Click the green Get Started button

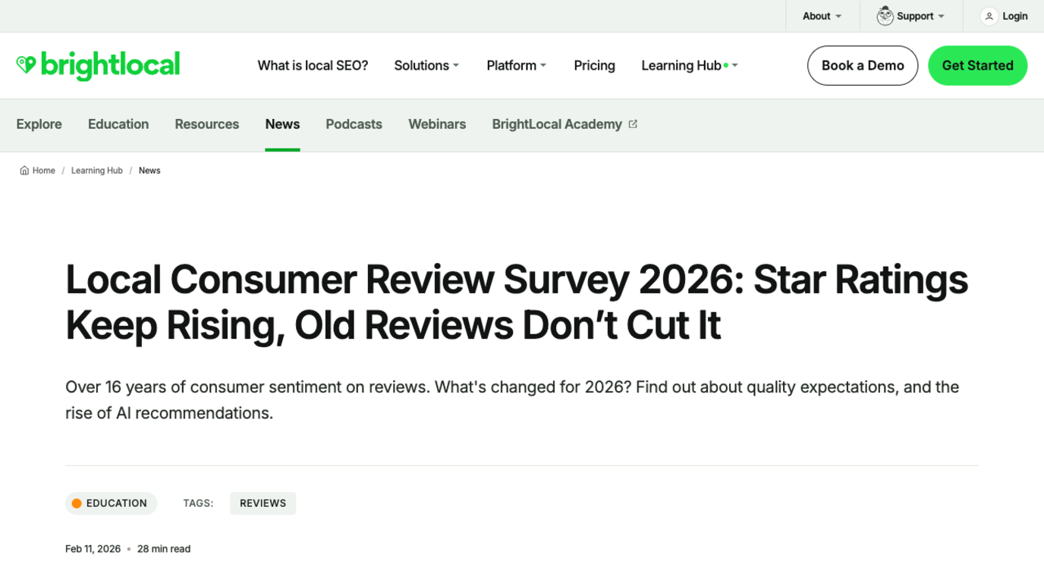coord(977,65)
